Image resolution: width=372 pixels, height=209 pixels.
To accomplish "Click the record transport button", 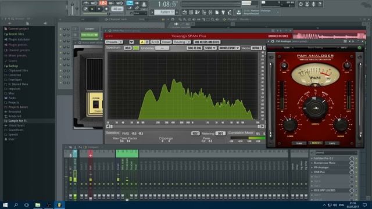I will 106,9.
